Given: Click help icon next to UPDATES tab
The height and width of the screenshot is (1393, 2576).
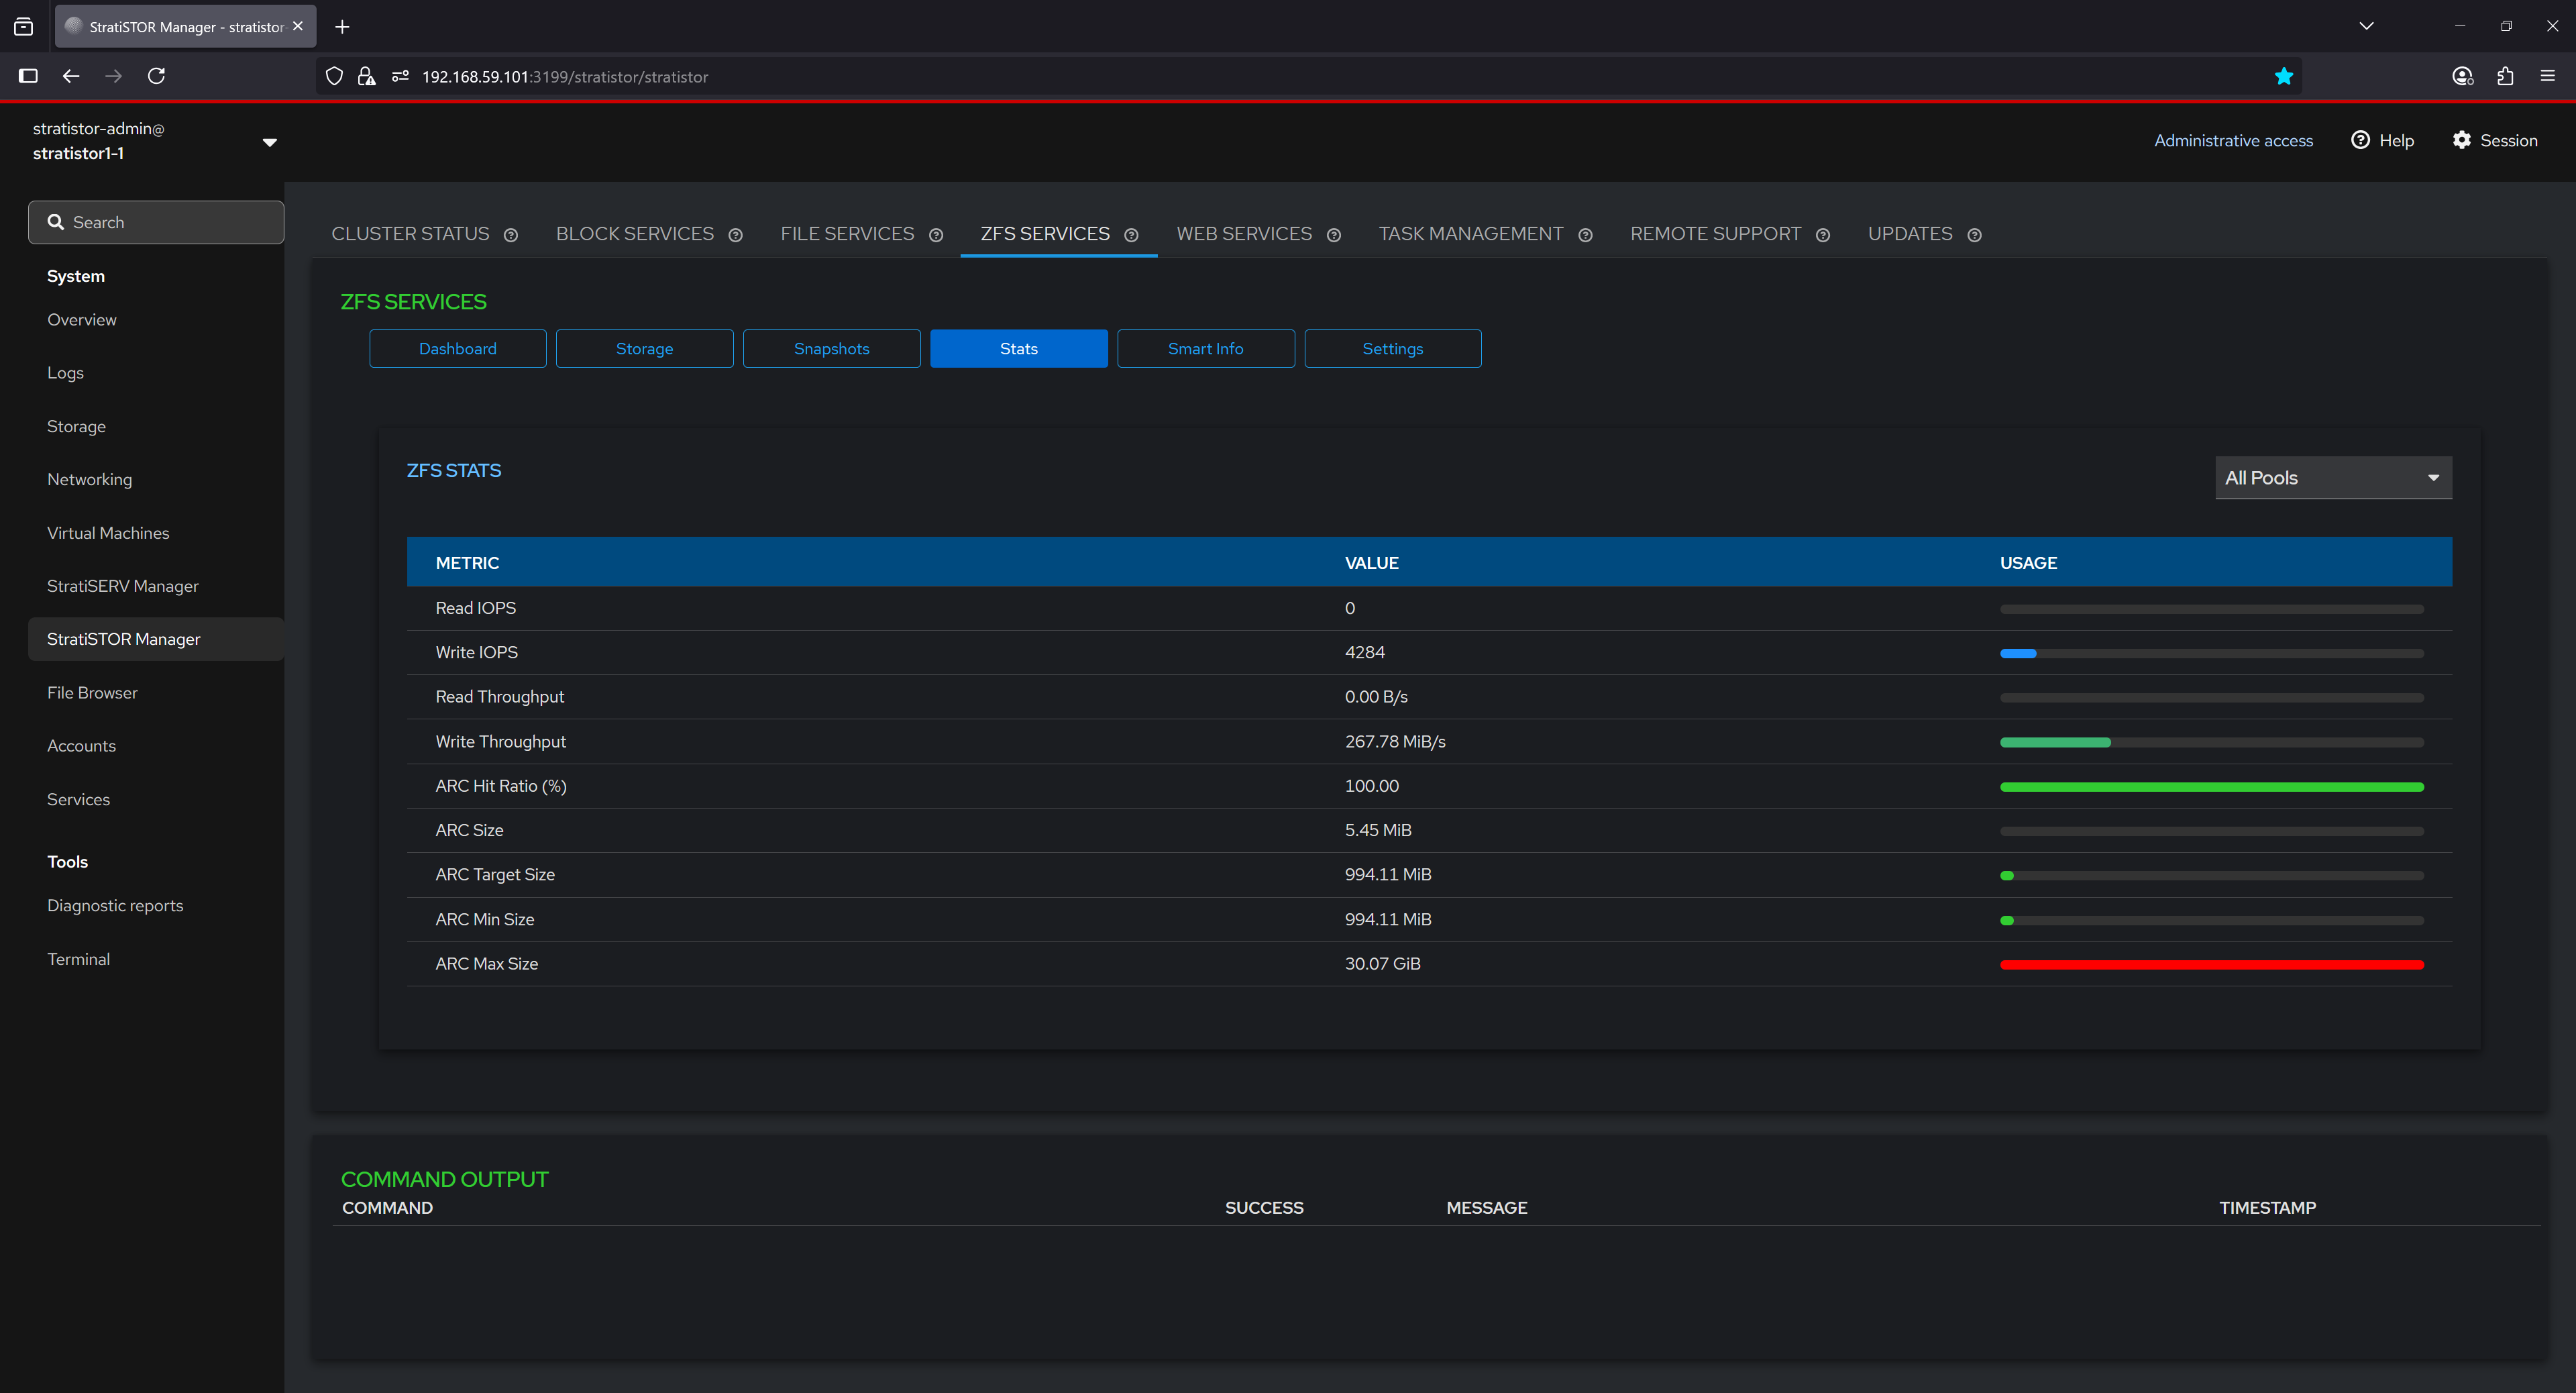Looking at the screenshot, I should coord(1974,235).
